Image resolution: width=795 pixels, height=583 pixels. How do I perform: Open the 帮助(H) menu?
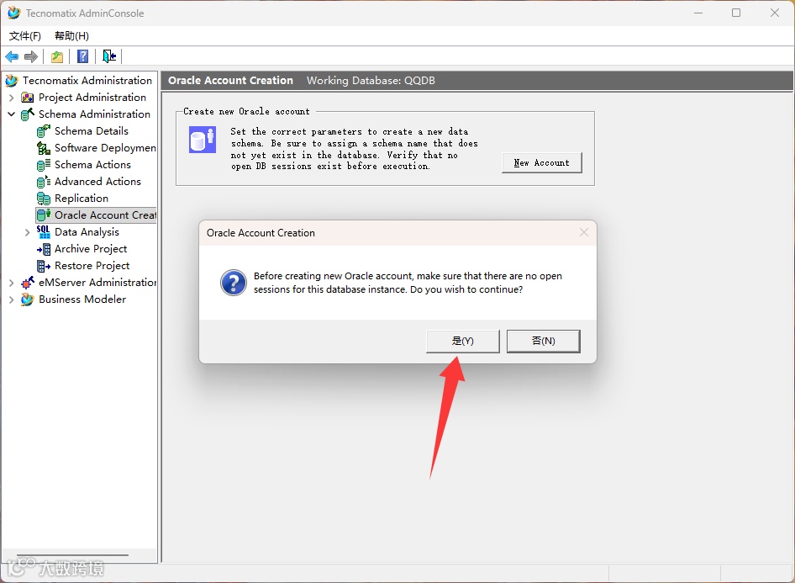pos(71,36)
